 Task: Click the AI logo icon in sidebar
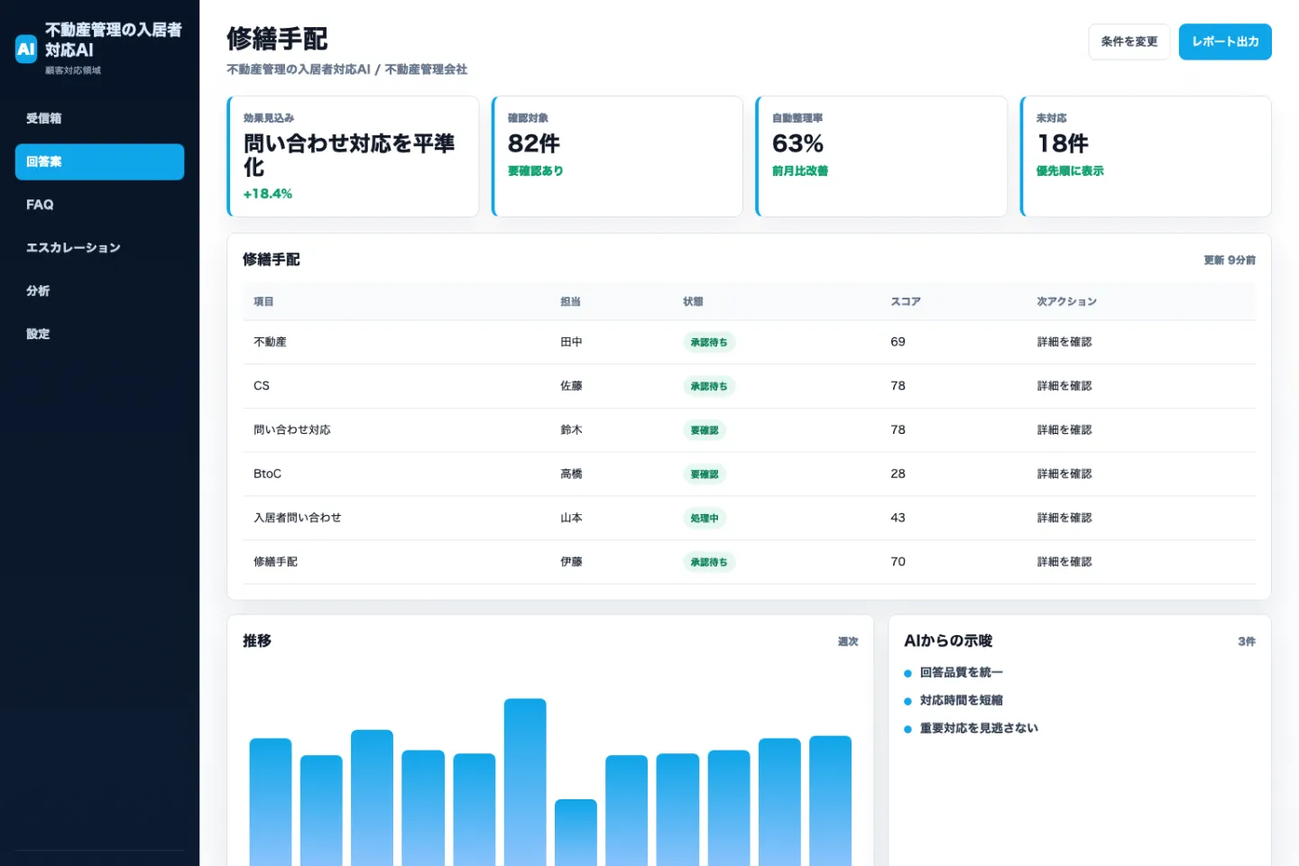(x=26, y=49)
